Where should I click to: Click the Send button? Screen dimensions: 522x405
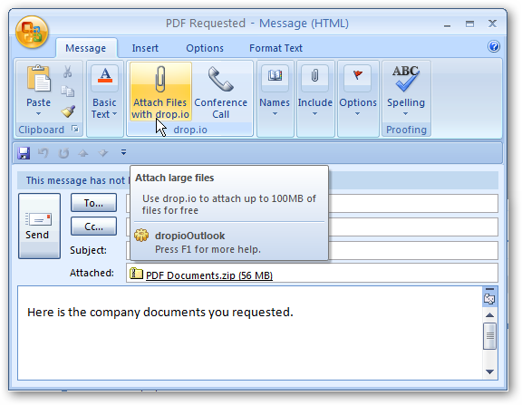39,226
